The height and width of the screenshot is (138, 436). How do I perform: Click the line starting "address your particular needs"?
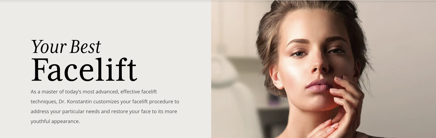click(x=104, y=112)
